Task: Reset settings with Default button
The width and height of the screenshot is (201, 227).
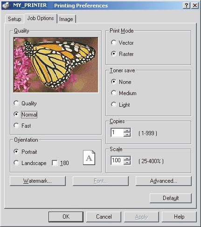Action: coord(171,198)
